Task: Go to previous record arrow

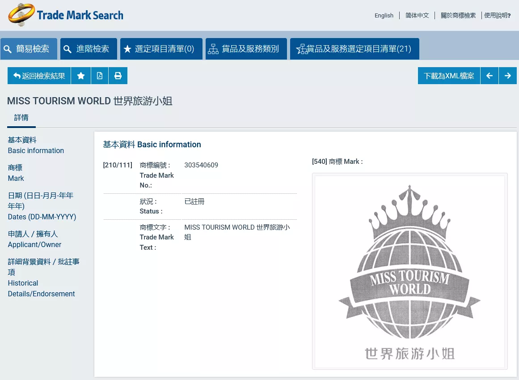Action: pos(489,76)
